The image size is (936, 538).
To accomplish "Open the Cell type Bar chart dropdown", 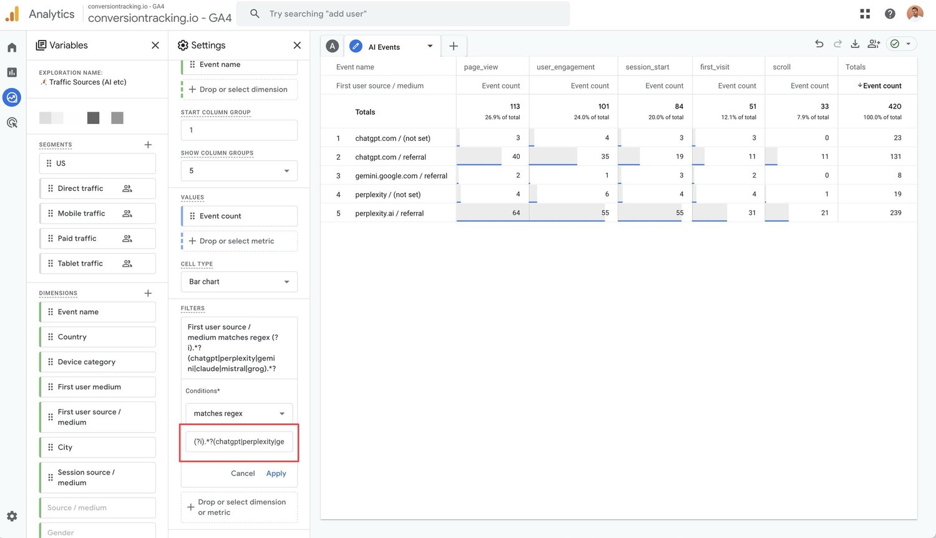I will (239, 282).
